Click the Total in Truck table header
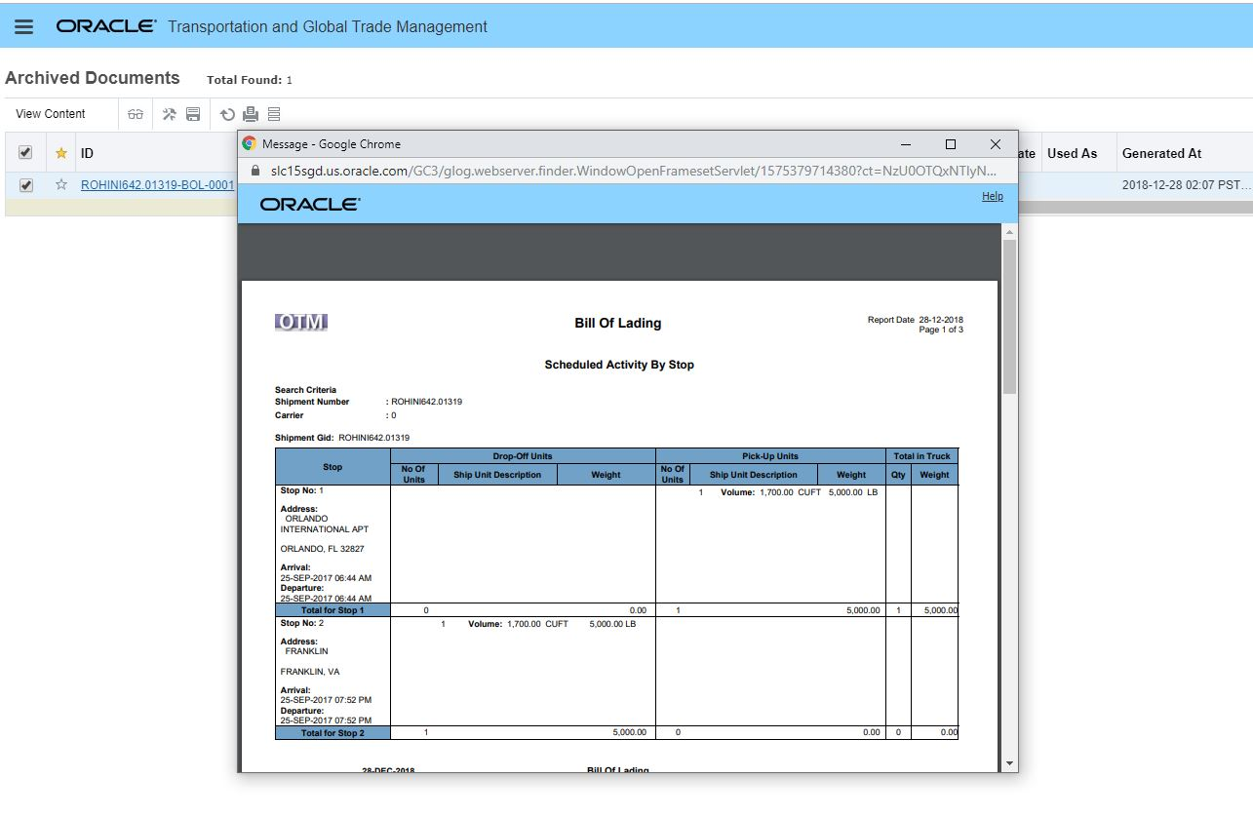The image size is (1253, 817). 922,456
